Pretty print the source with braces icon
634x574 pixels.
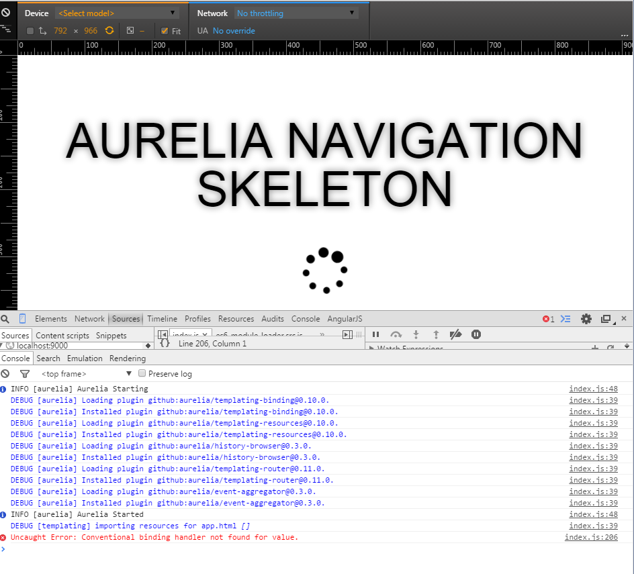(165, 344)
